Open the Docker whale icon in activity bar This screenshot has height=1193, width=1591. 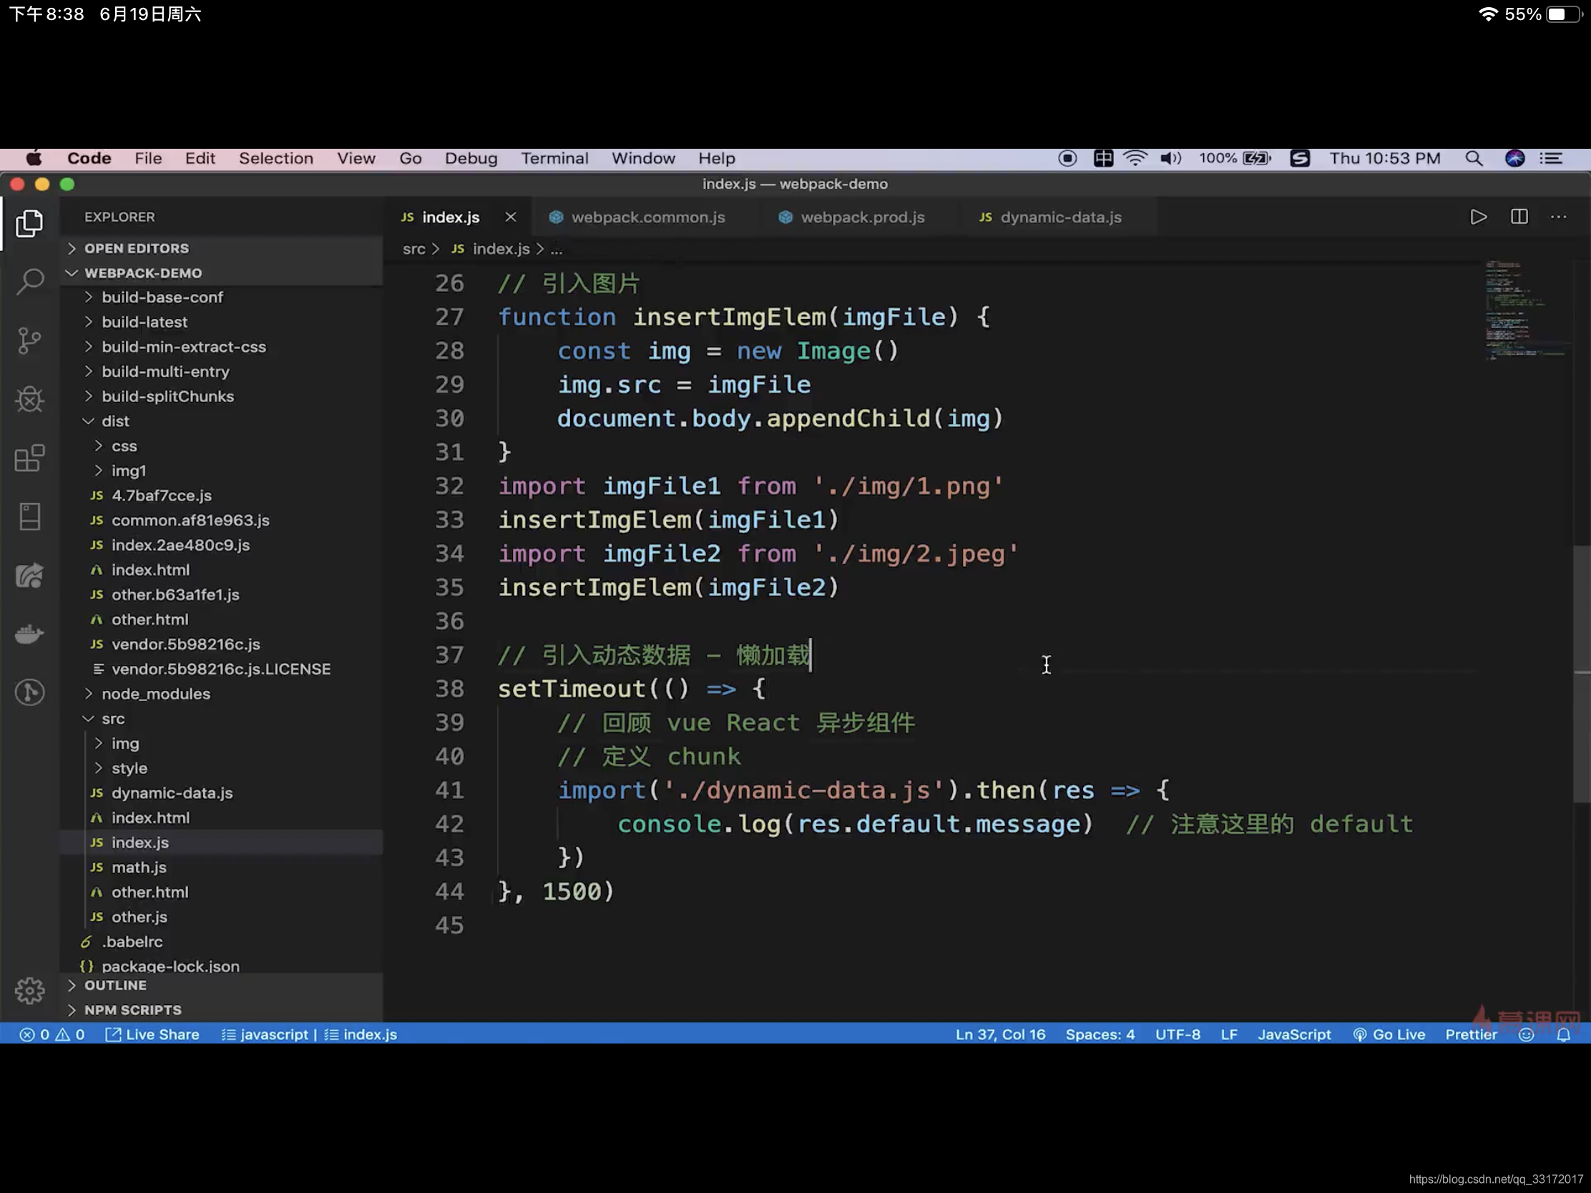coord(29,634)
